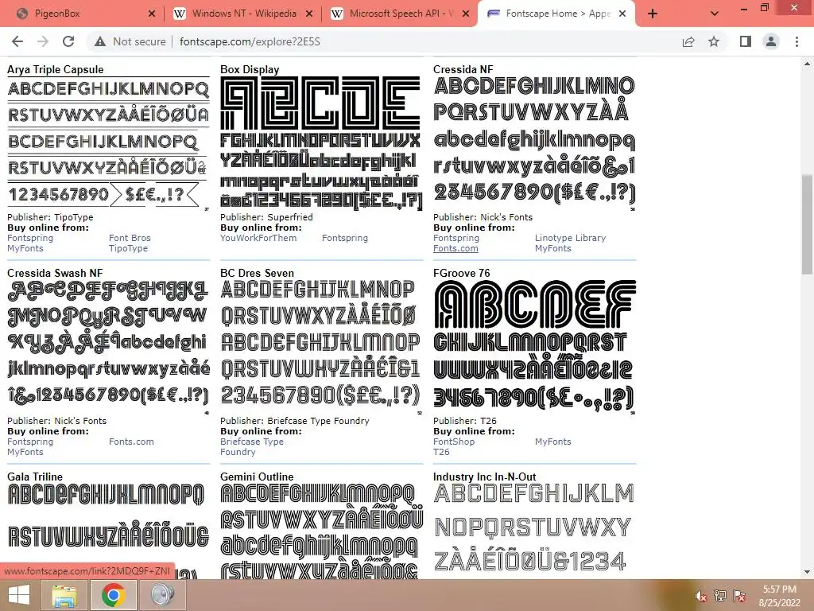This screenshot has height=611, width=814.
Task: Bookmark this page with the star
Action: click(714, 41)
